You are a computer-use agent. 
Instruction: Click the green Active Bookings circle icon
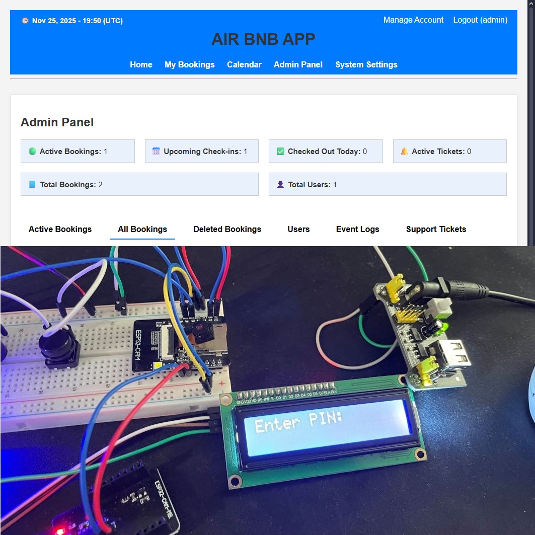[32, 151]
